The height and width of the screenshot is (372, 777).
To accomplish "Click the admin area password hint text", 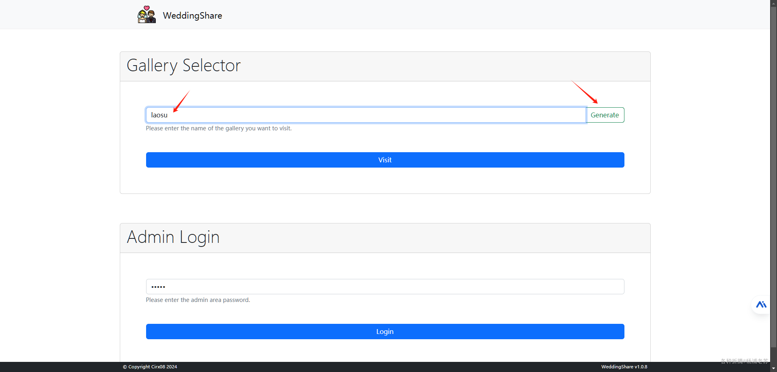I will pos(198,300).
